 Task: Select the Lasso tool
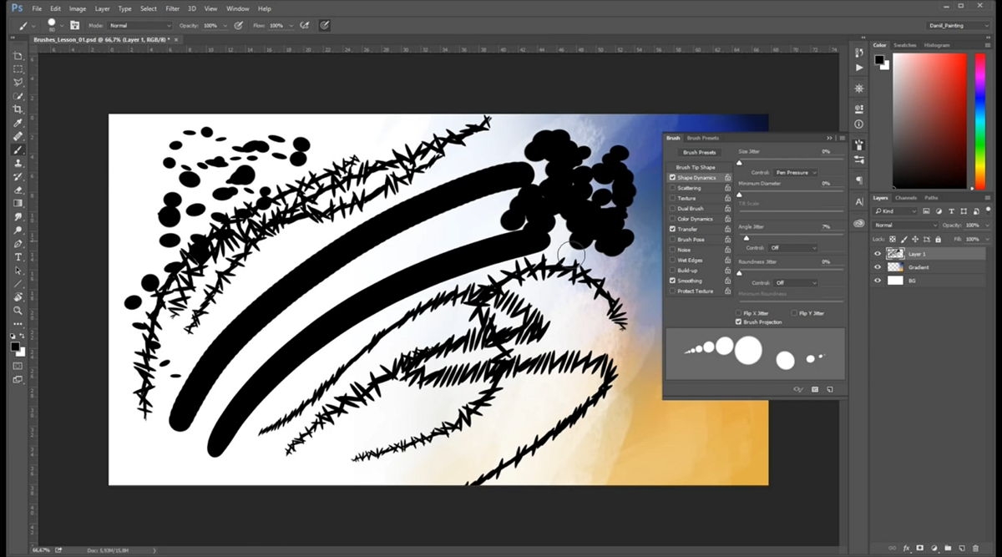[18, 83]
